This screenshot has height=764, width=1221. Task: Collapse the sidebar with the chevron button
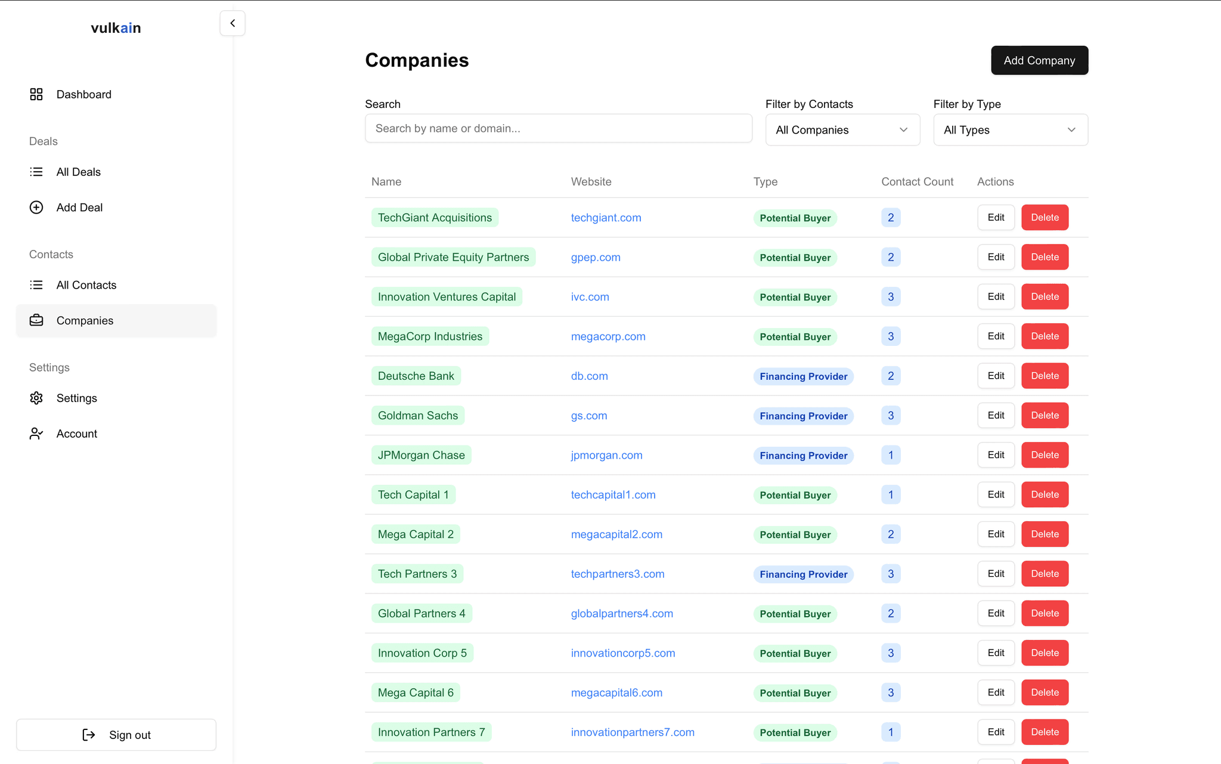click(233, 23)
